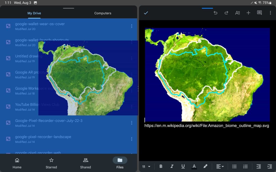Toggle bold formatting
This screenshot has width=276, height=172.
click(x=161, y=166)
